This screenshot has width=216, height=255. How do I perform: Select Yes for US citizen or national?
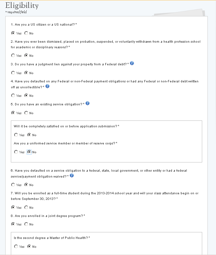coord(13,33)
